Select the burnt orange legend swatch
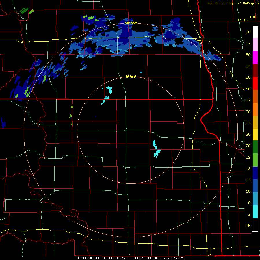The height and width of the screenshot is (260, 260). tap(255, 96)
